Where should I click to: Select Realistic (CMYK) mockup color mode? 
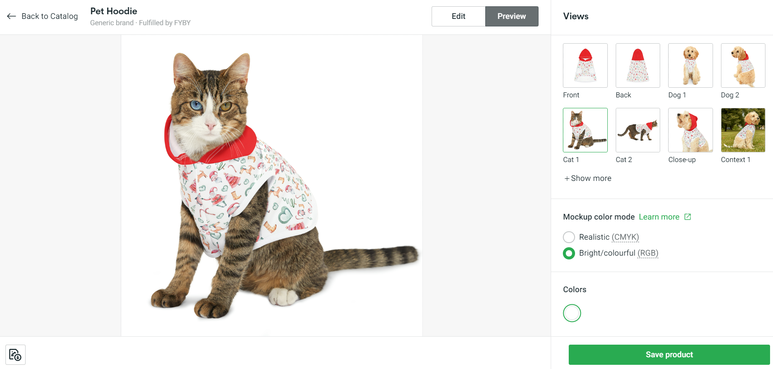[x=569, y=237]
